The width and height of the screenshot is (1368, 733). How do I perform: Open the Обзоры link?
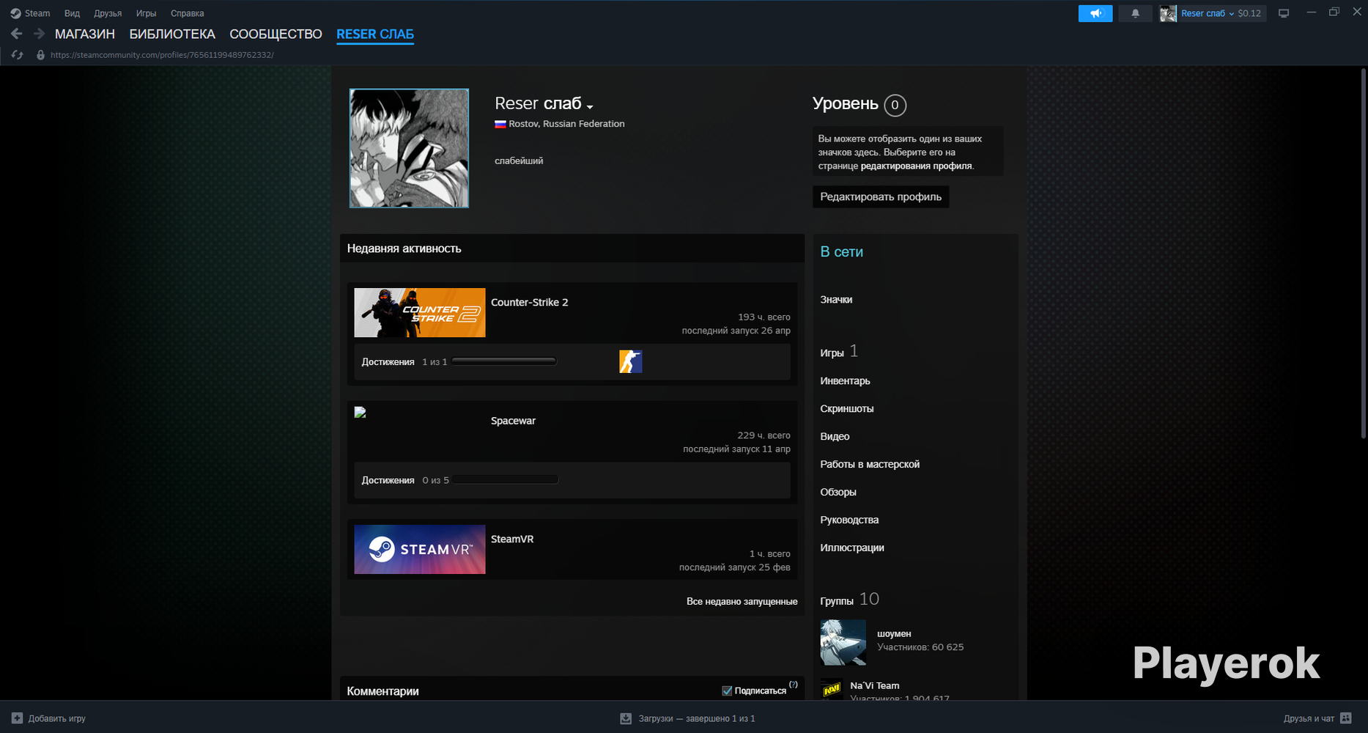tap(838, 493)
